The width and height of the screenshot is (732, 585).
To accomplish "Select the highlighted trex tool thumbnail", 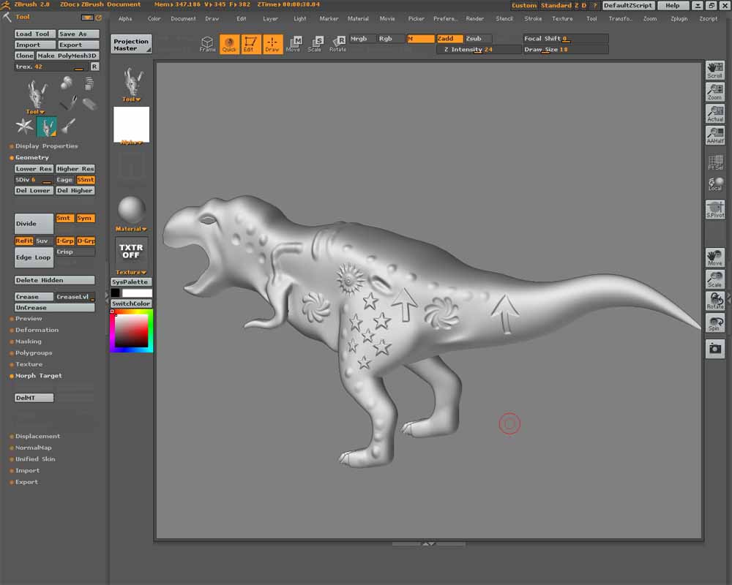I will (x=47, y=127).
